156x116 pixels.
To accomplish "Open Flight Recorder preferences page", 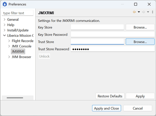I will tap(23, 41).
